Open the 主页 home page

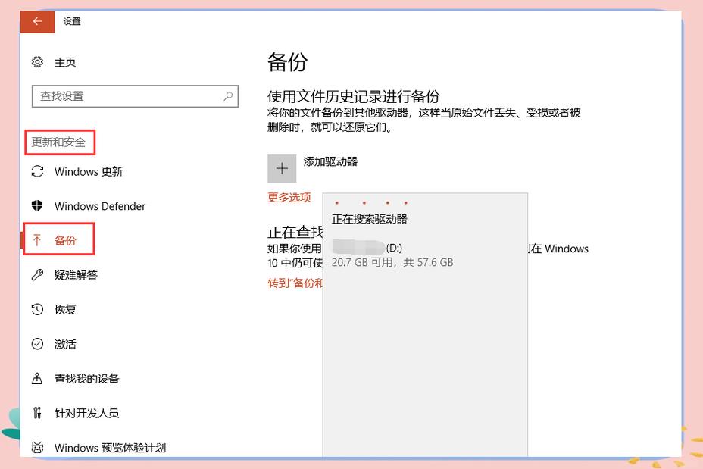[65, 62]
